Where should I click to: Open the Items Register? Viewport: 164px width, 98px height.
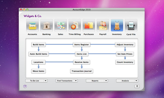(81, 45)
